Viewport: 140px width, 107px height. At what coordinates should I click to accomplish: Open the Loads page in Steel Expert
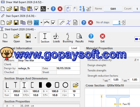[56, 38]
